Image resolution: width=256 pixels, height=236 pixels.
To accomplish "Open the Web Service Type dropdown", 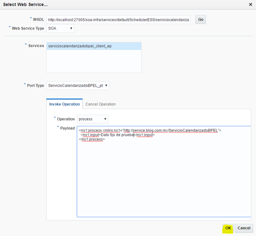I will click(x=61, y=28).
